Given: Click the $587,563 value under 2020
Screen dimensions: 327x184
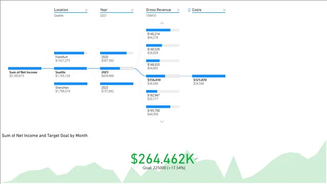Looking at the screenshot, I should [107, 60].
